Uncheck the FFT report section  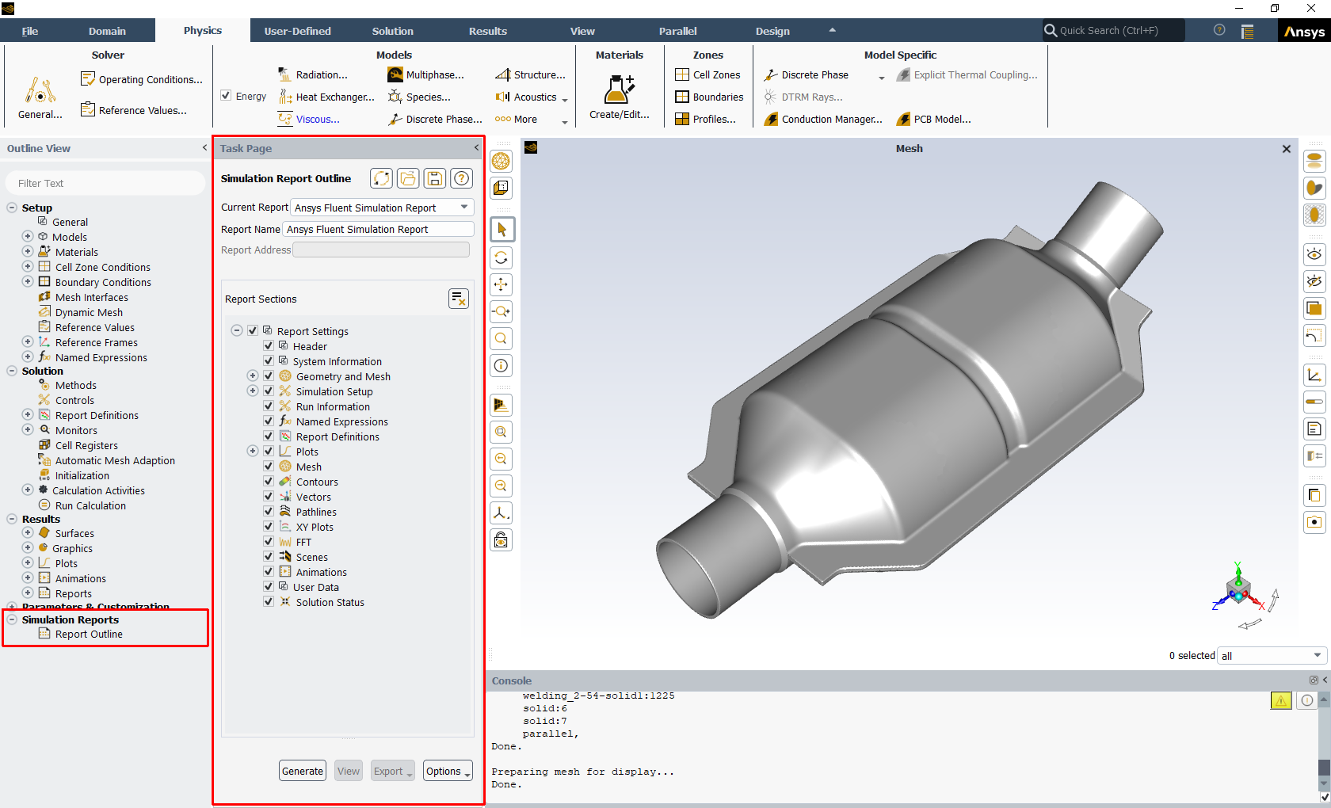269,541
